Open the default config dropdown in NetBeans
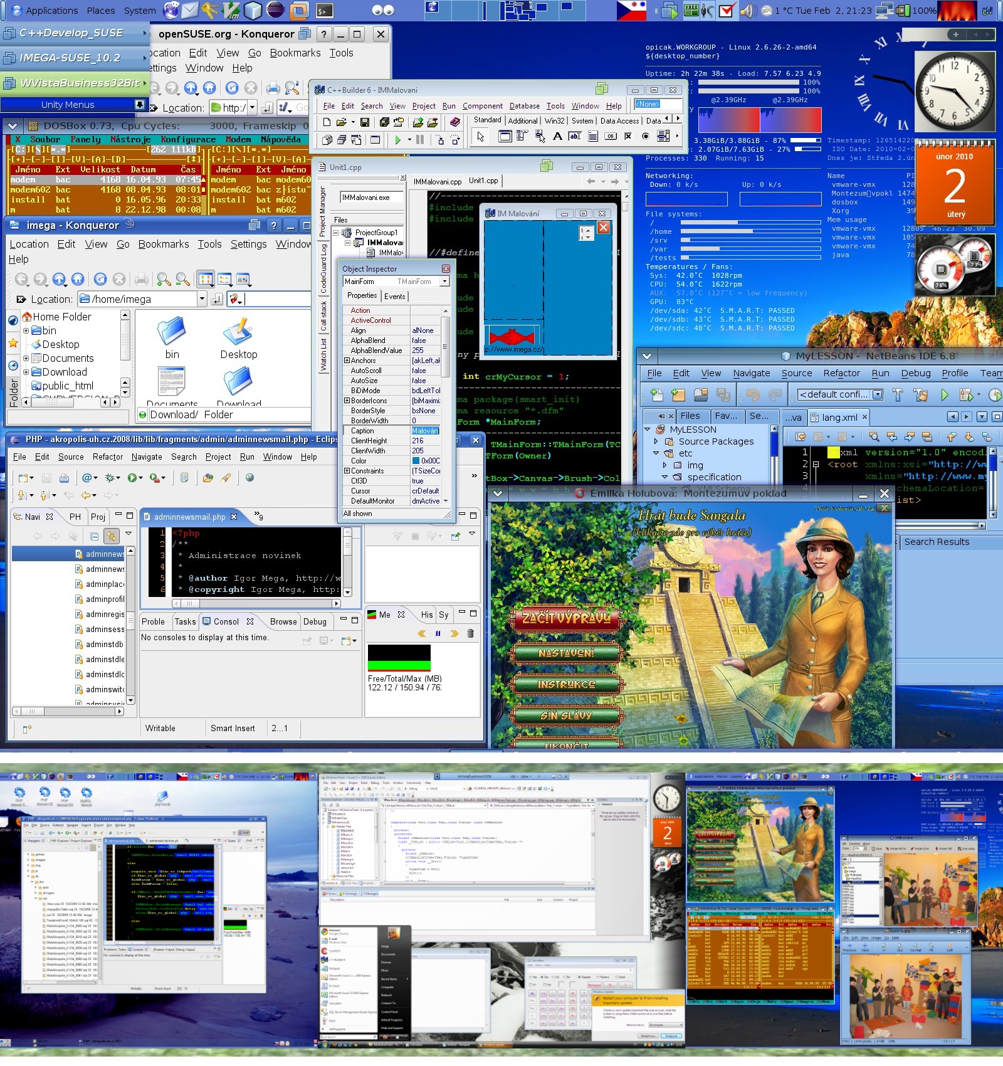 click(x=877, y=394)
